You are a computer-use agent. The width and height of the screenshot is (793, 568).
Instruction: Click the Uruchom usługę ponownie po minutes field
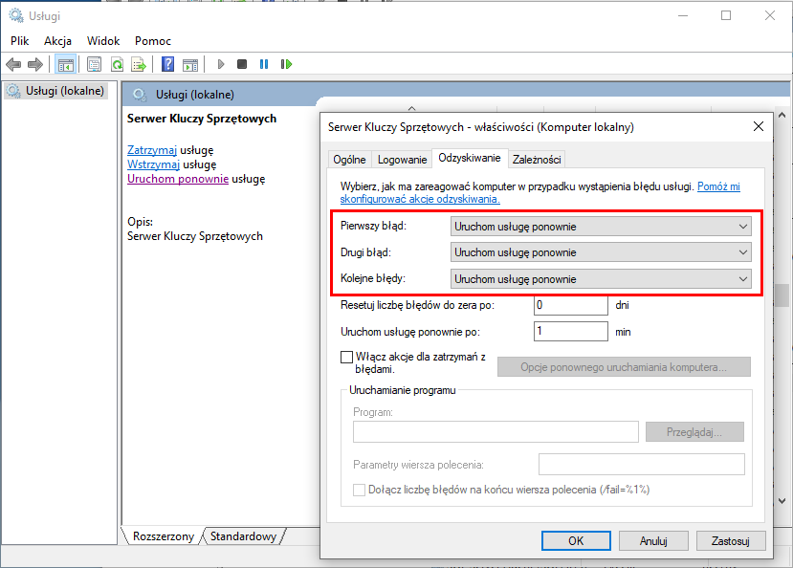pyautogui.click(x=571, y=332)
